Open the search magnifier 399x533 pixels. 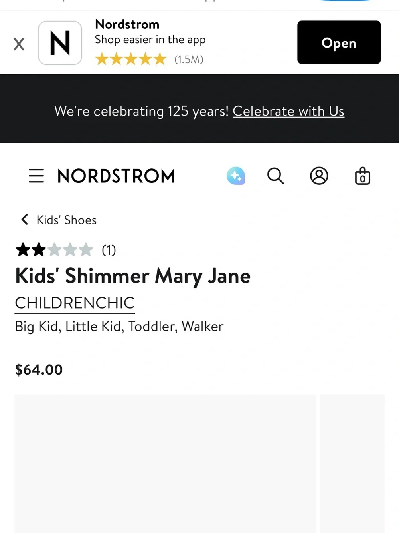(x=275, y=176)
